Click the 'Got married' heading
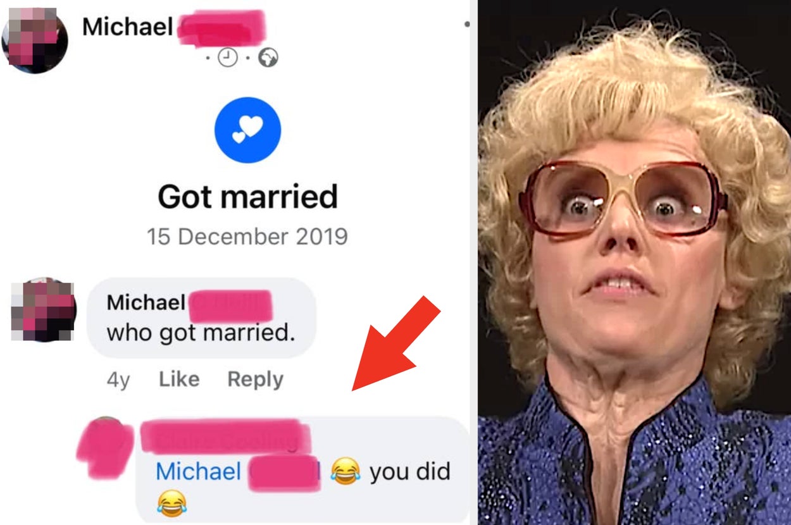 [x=247, y=197]
